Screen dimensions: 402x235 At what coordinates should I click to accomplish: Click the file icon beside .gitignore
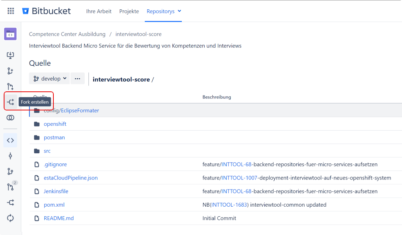tap(37, 164)
